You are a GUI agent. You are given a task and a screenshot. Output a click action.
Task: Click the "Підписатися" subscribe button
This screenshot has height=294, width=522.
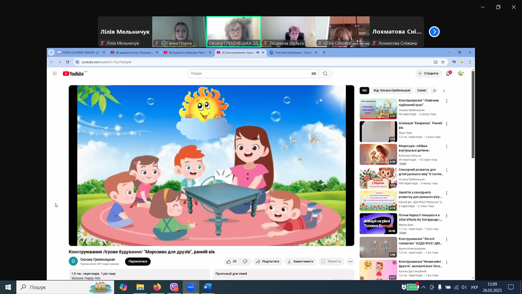[138, 261]
